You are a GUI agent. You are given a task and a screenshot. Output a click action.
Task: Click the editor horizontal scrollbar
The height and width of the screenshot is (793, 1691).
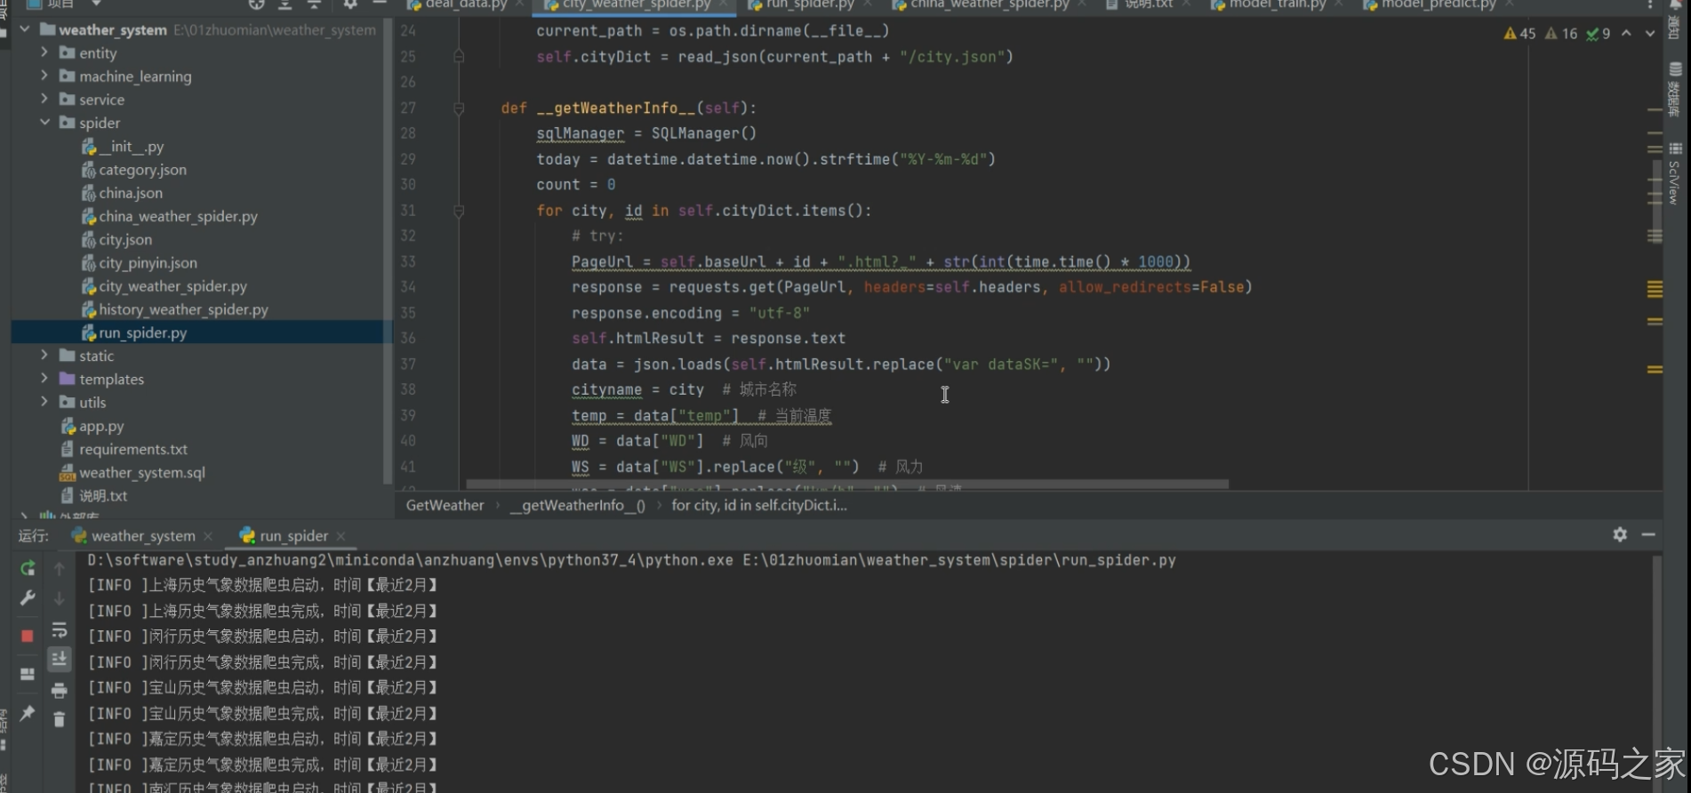click(847, 485)
